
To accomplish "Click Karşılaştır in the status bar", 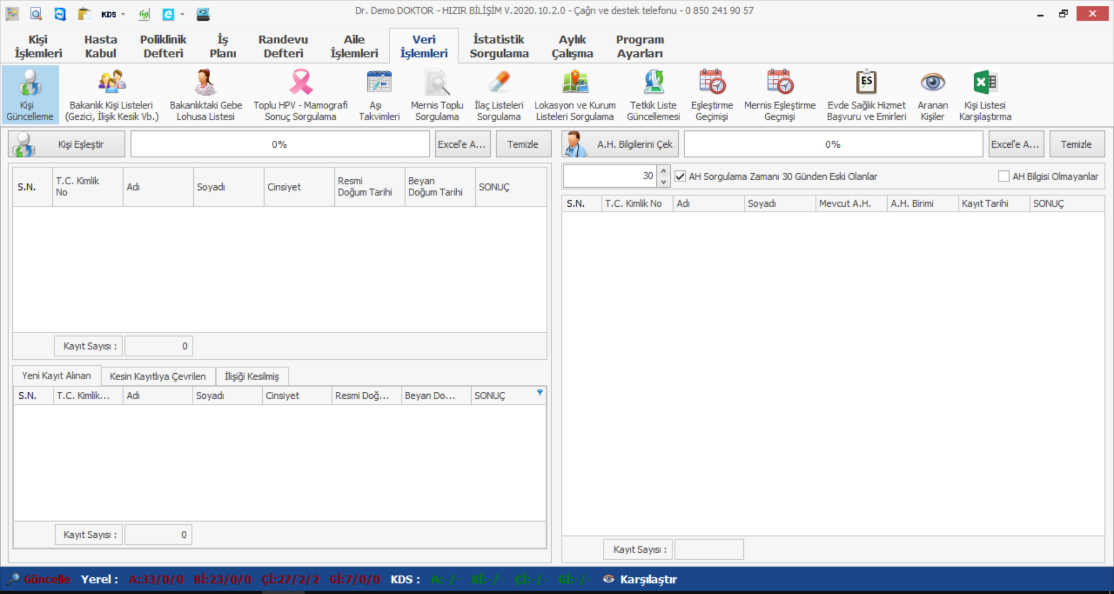I will click(x=648, y=579).
